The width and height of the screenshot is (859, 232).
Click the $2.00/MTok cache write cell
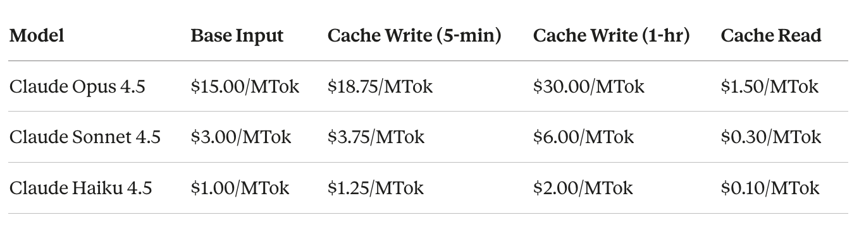(x=583, y=188)
